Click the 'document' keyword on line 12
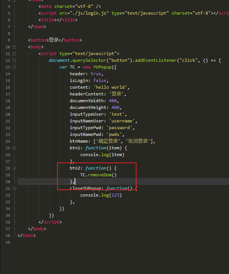 pyautogui.click(x=59, y=60)
